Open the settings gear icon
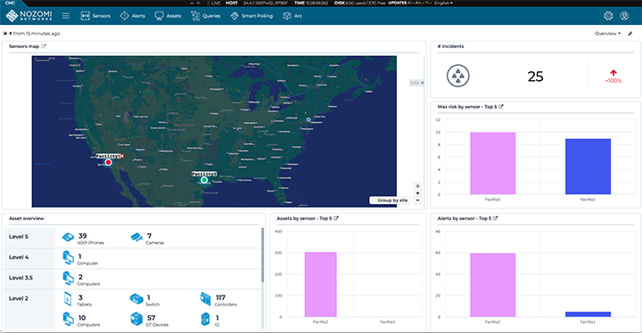 click(608, 16)
